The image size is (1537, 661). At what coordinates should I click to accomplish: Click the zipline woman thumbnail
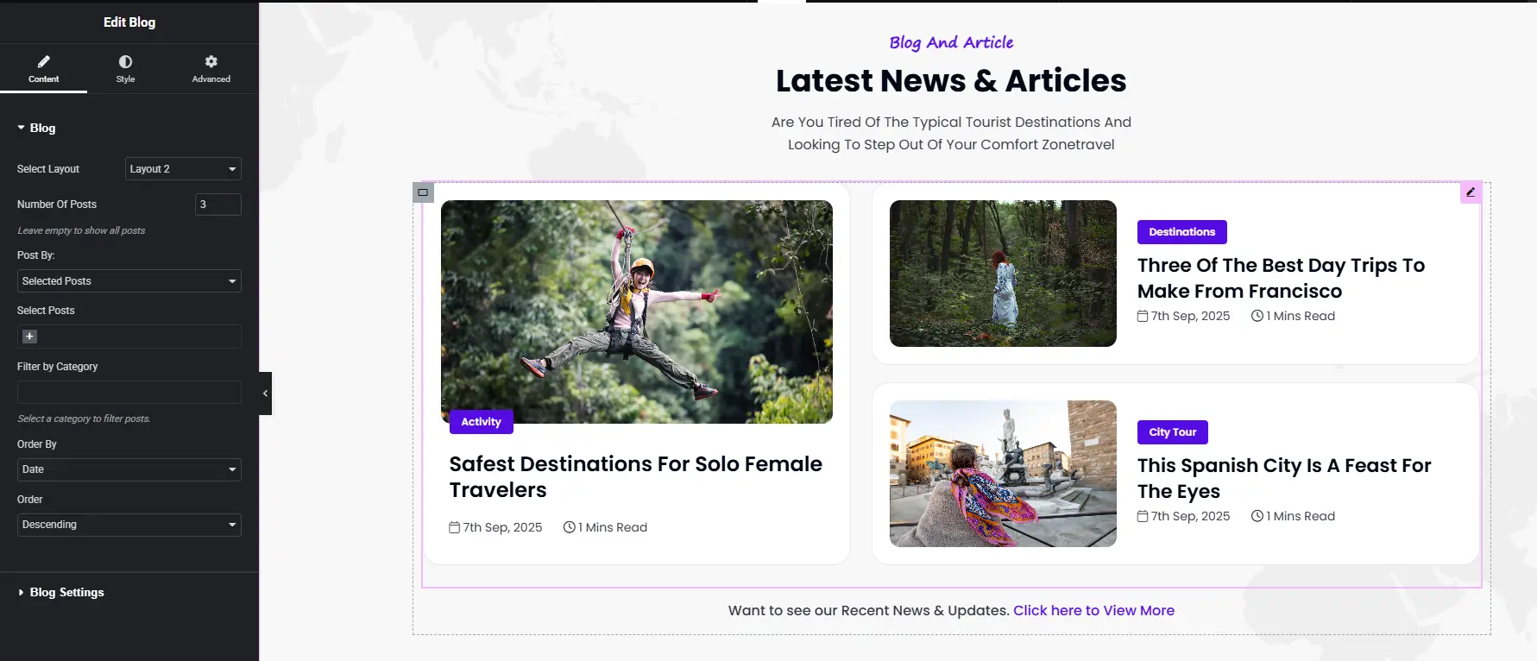pyautogui.click(x=637, y=312)
